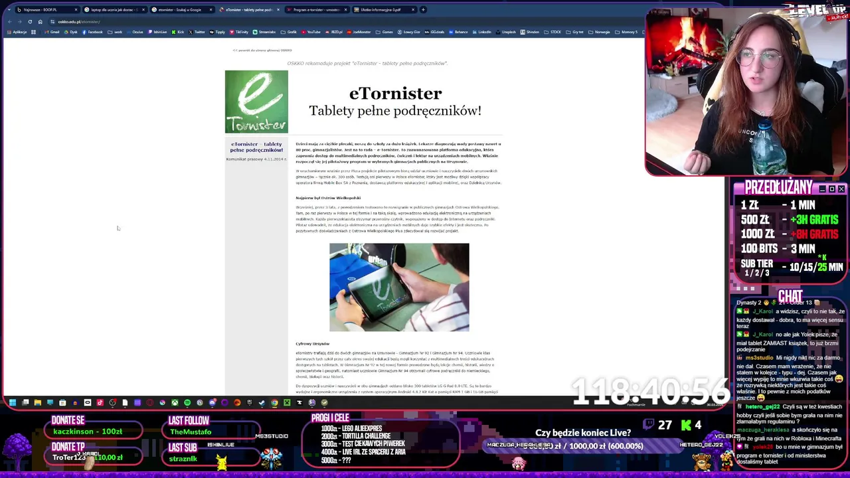Open the Tipply bookmark
Viewport: 850px width, 478px height.
point(217,32)
